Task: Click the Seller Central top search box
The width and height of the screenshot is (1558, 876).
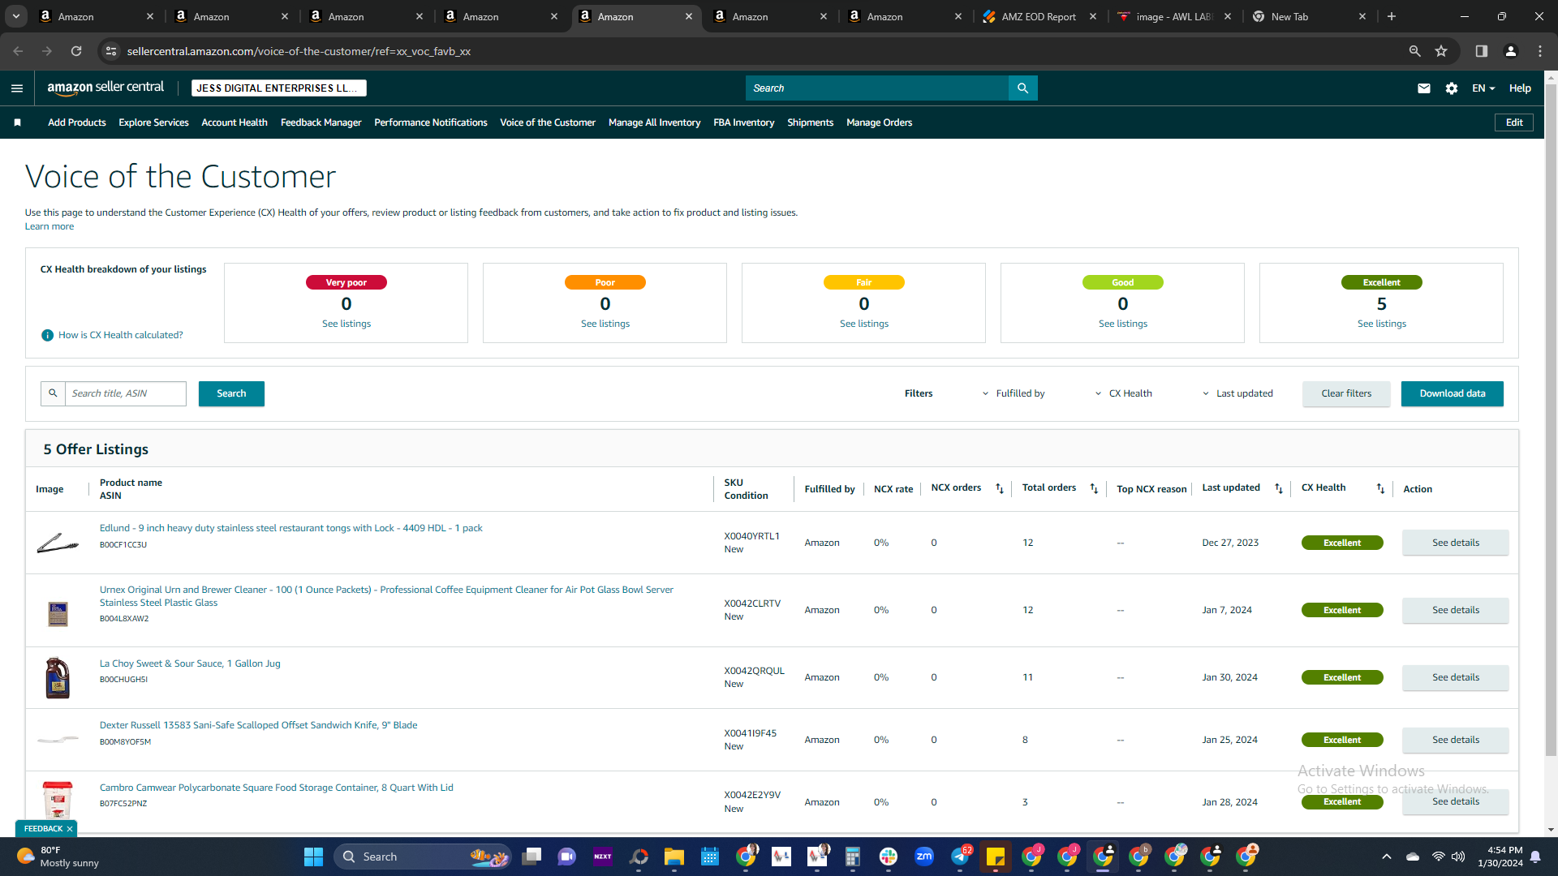Action: pyautogui.click(x=877, y=88)
